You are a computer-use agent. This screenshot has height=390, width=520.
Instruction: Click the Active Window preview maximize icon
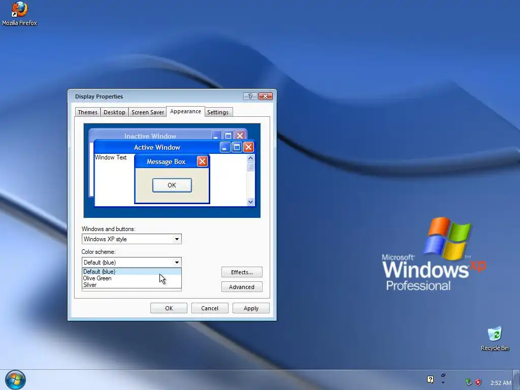coord(237,147)
